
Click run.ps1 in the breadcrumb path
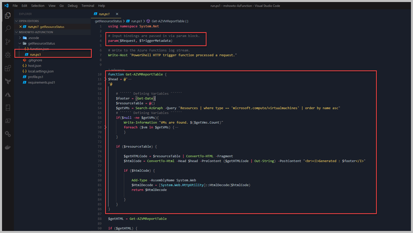point(136,21)
